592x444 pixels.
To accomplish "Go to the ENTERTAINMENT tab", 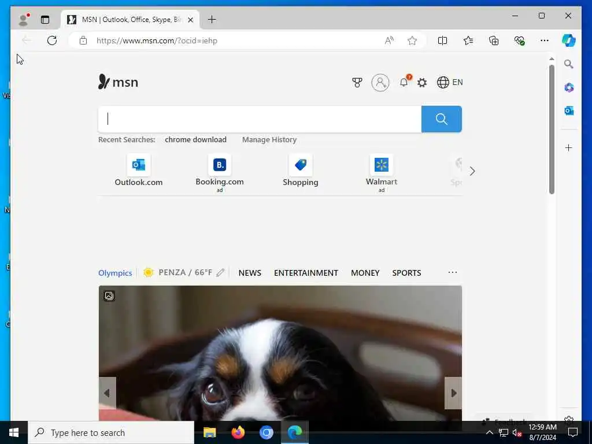I will point(306,273).
